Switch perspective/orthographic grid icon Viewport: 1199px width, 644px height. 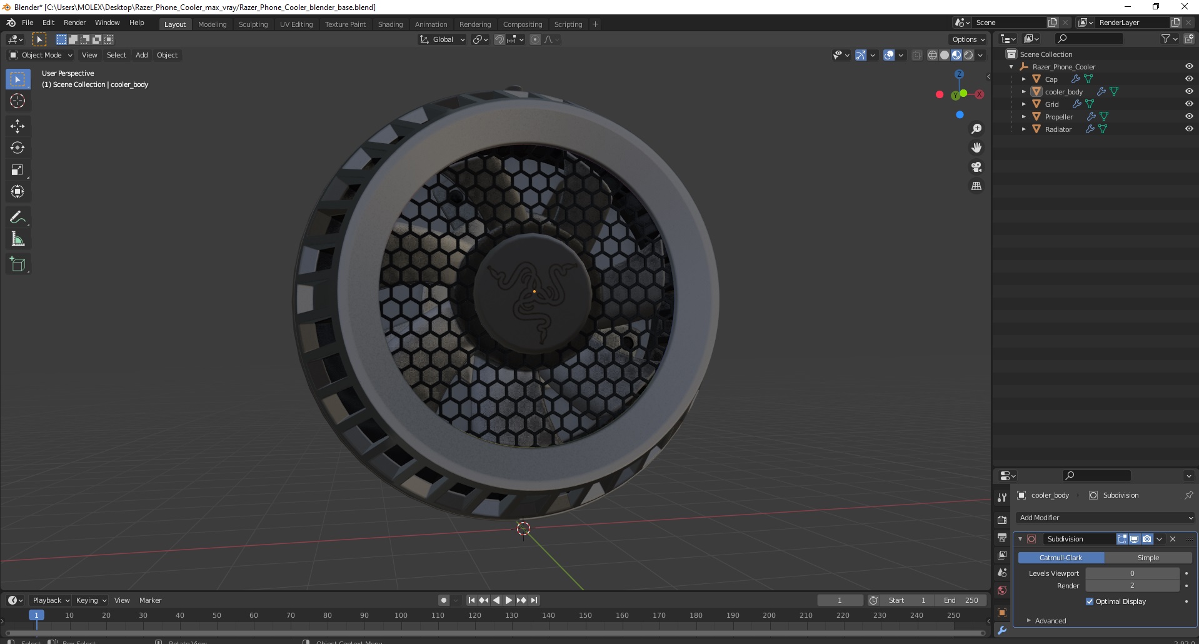click(x=976, y=186)
